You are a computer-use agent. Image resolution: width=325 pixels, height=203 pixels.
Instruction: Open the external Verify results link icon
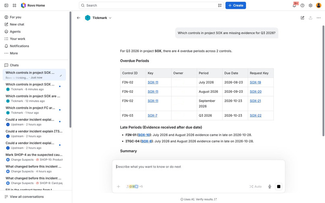pos(216,199)
